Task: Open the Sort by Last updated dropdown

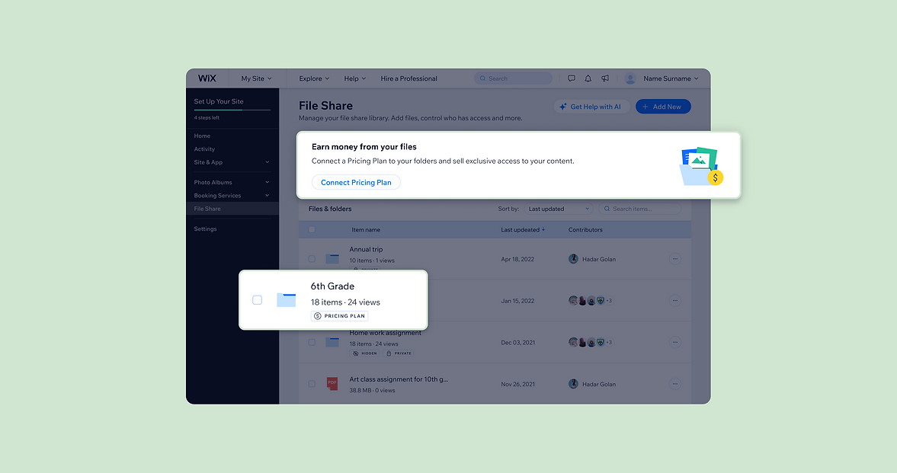Action: [559, 209]
